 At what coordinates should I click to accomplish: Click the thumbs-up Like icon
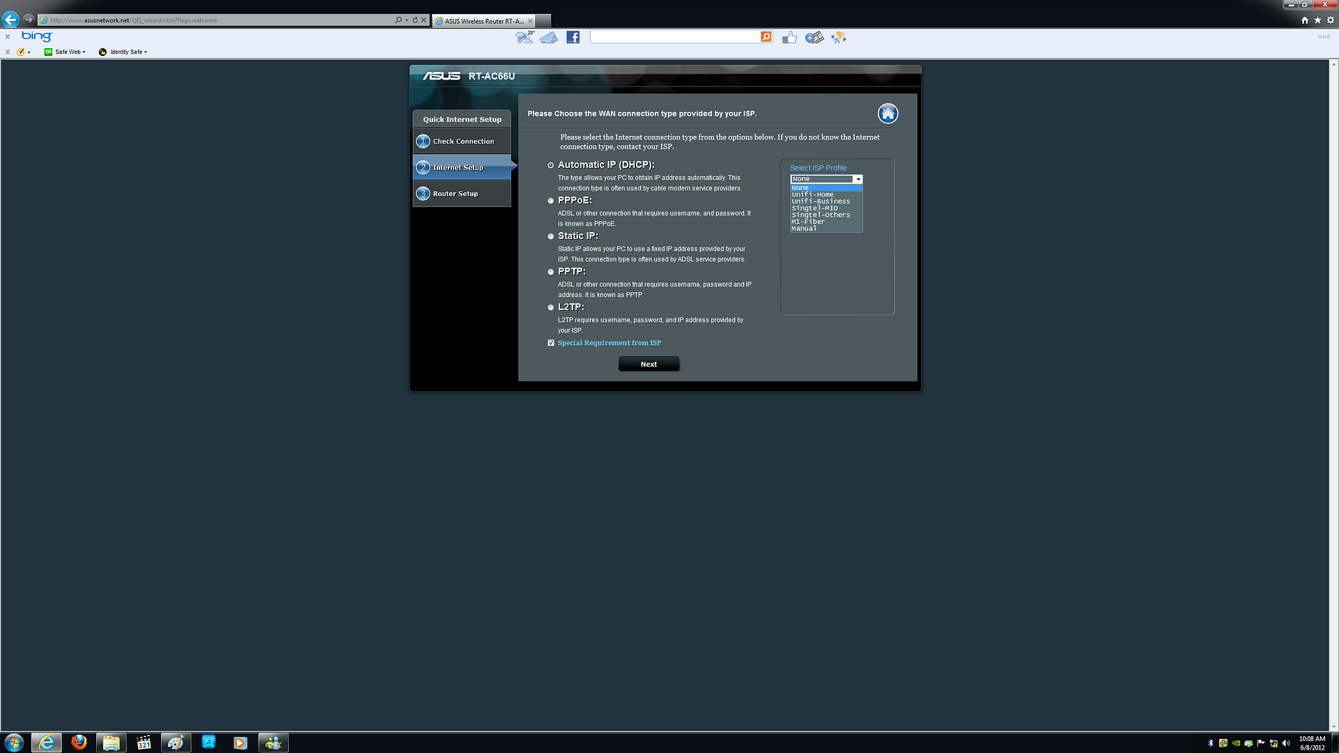pyautogui.click(x=789, y=38)
